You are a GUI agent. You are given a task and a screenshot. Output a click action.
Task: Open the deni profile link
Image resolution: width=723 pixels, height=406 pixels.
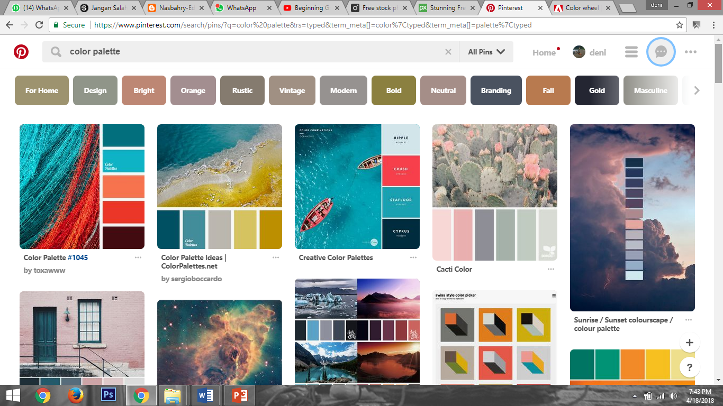590,52
